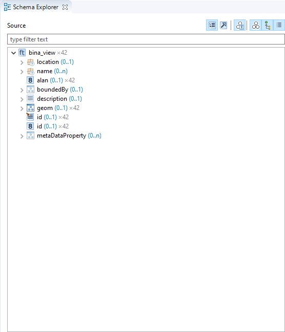Click the geometry icon beside geom
The image size is (285, 332).
coord(30,108)
